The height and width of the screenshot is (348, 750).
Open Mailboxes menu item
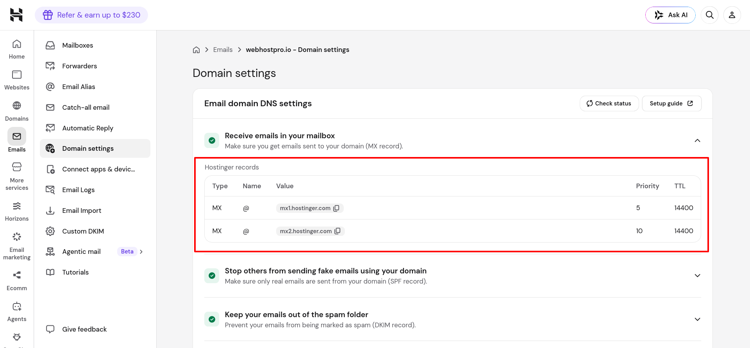click(95, 45)
